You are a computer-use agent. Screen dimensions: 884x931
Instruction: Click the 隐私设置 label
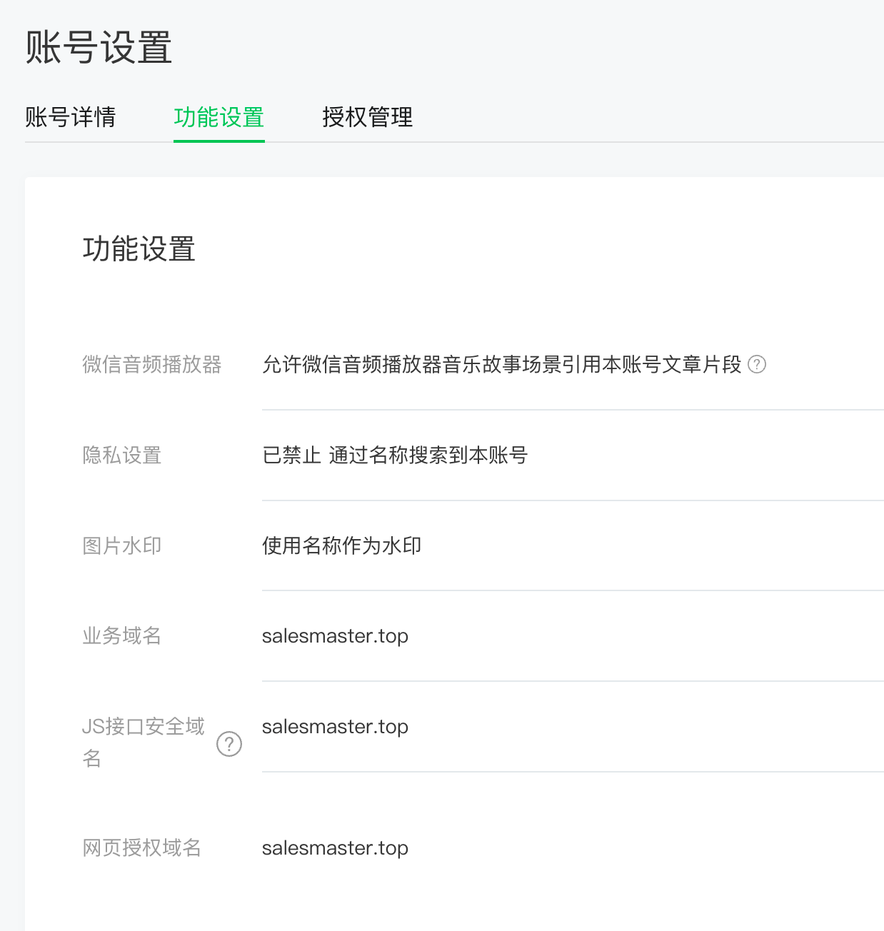(x=122, y=456)
